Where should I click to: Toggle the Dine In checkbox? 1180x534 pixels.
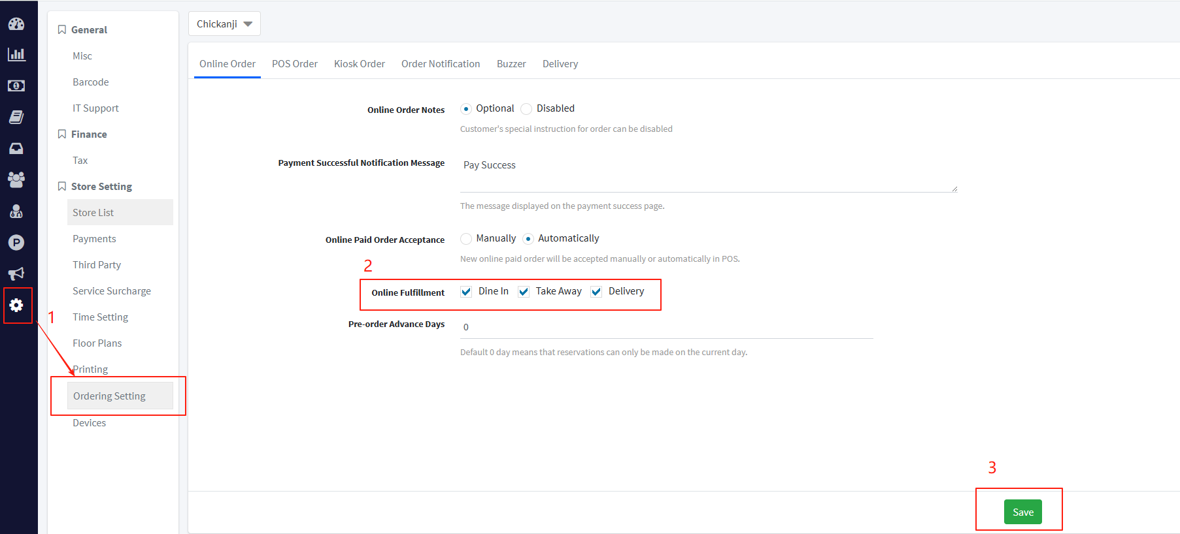coord(466,292)
